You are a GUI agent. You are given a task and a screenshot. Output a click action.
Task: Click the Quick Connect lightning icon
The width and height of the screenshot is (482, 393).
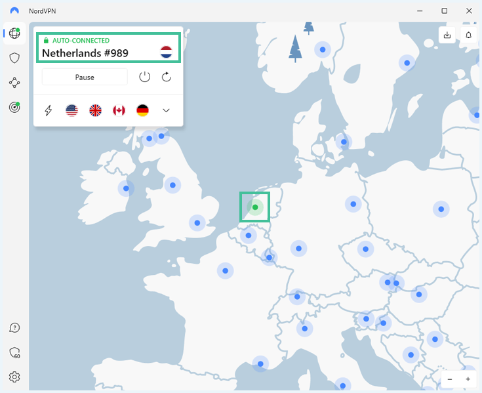(x=49, y=110)
